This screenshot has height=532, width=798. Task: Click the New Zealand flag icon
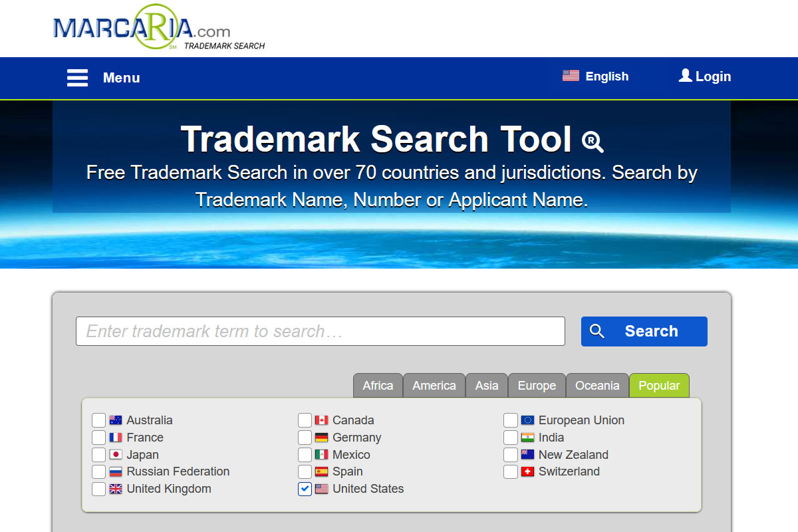click(528, 455)
